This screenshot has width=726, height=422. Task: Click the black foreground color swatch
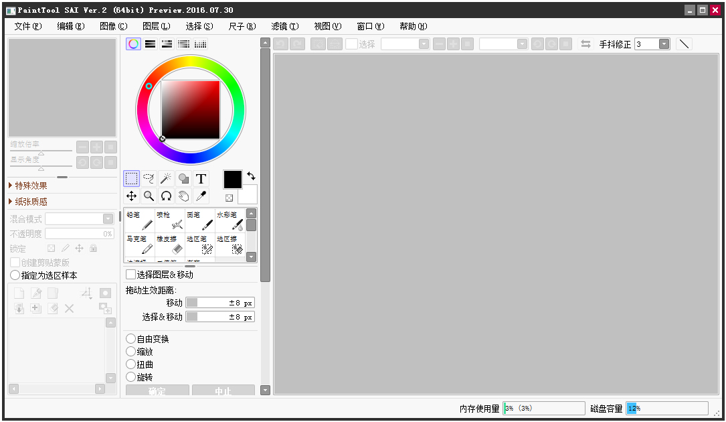tap(232, 179)
